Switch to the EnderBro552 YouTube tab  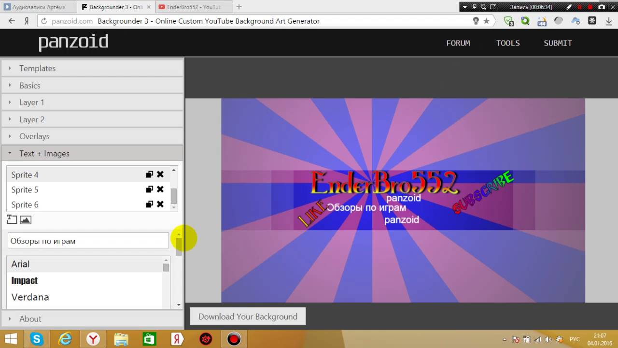(x=193, y=7)
